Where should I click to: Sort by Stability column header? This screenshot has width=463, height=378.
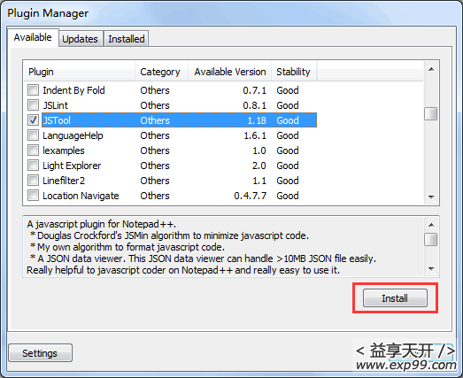[294, 72]
